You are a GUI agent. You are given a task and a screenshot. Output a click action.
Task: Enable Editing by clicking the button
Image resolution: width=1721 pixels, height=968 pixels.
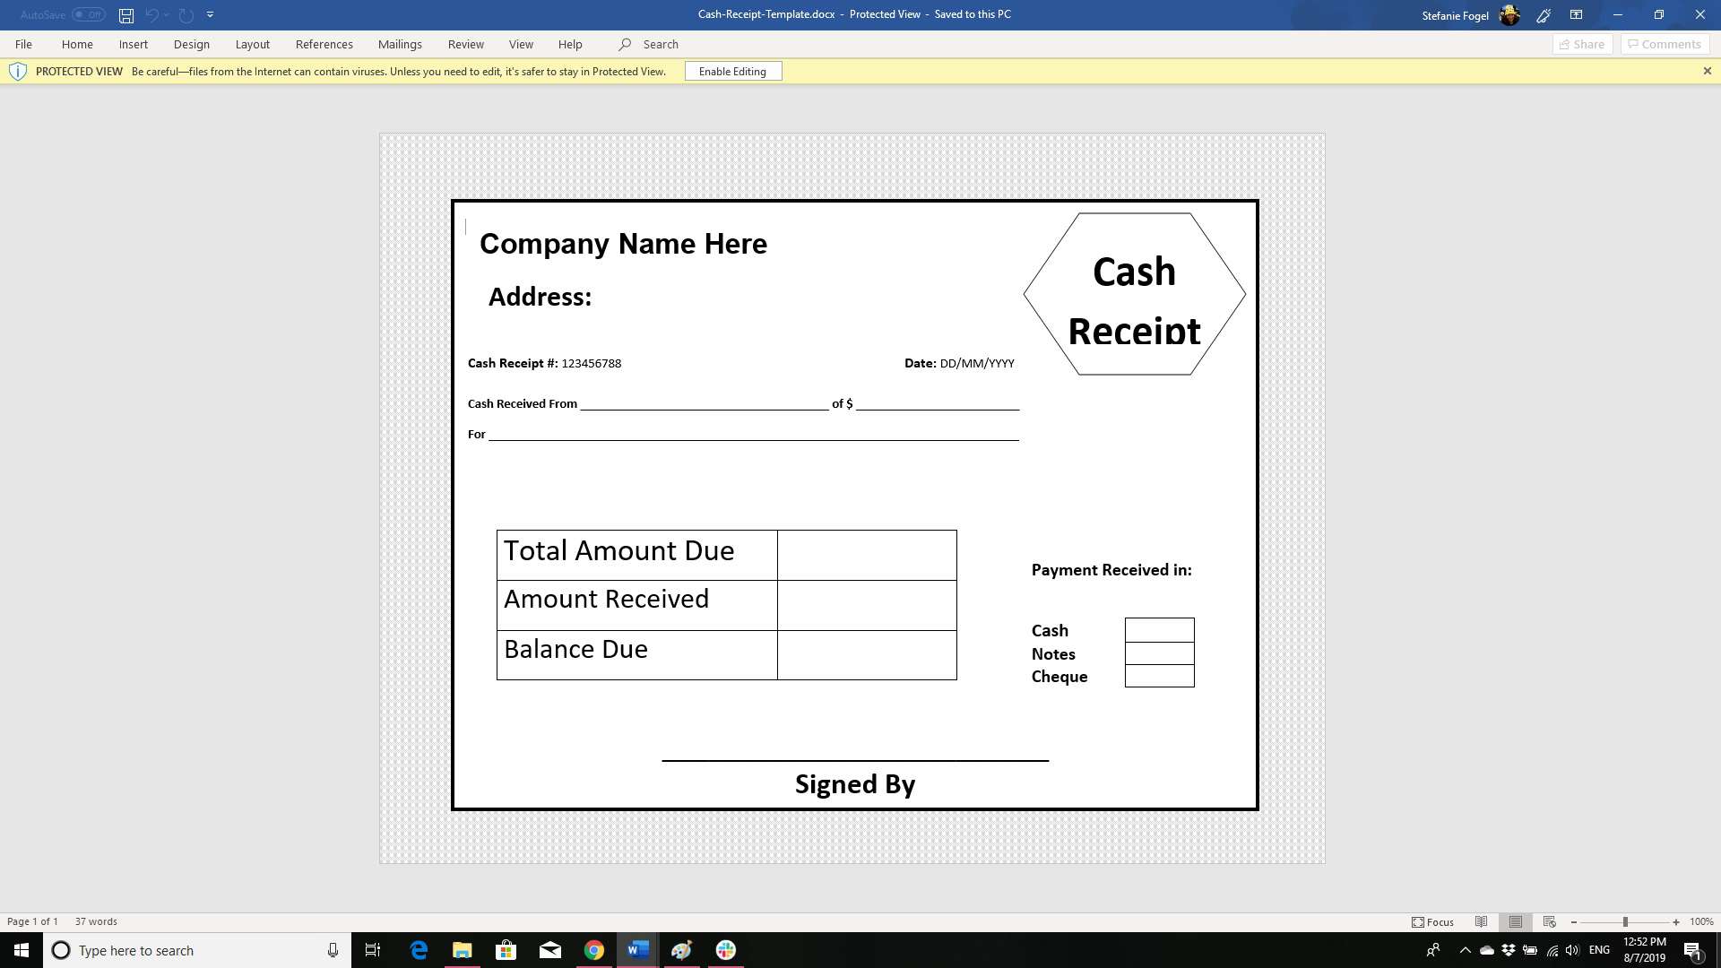point(733,71)
